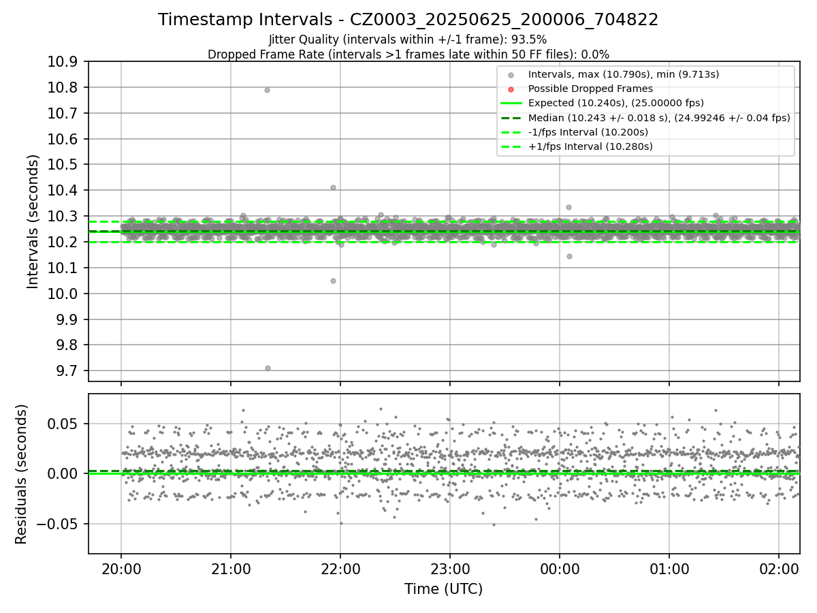
Task: Click the Intervals (seconds) y-axis label
Action: [x=33, y=221]
